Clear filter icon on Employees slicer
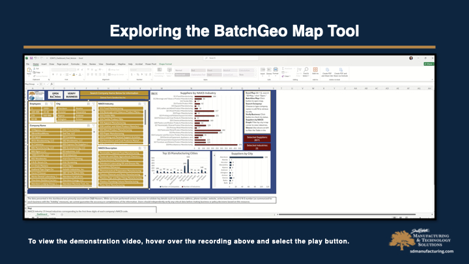The height and width of the screenshot is (264, 469). [x=51, y=104]
